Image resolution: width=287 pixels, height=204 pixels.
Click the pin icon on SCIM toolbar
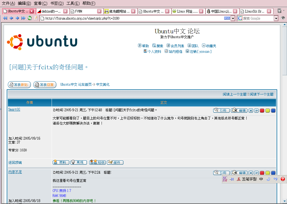tap(231, 179)
